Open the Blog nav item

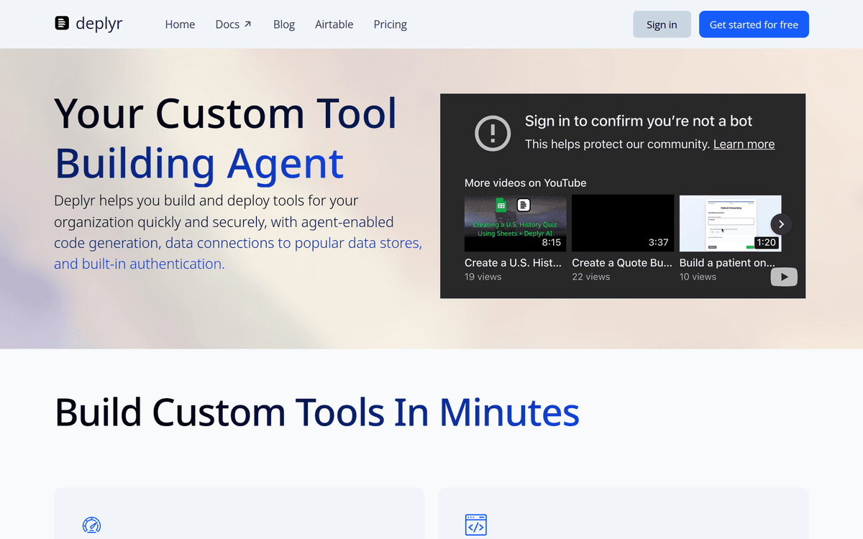coord(284,24)
